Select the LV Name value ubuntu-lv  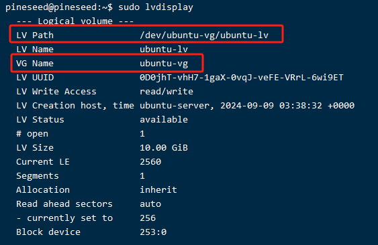(x=164, y=50)
